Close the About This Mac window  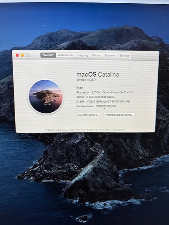click(x=17, y=55)
